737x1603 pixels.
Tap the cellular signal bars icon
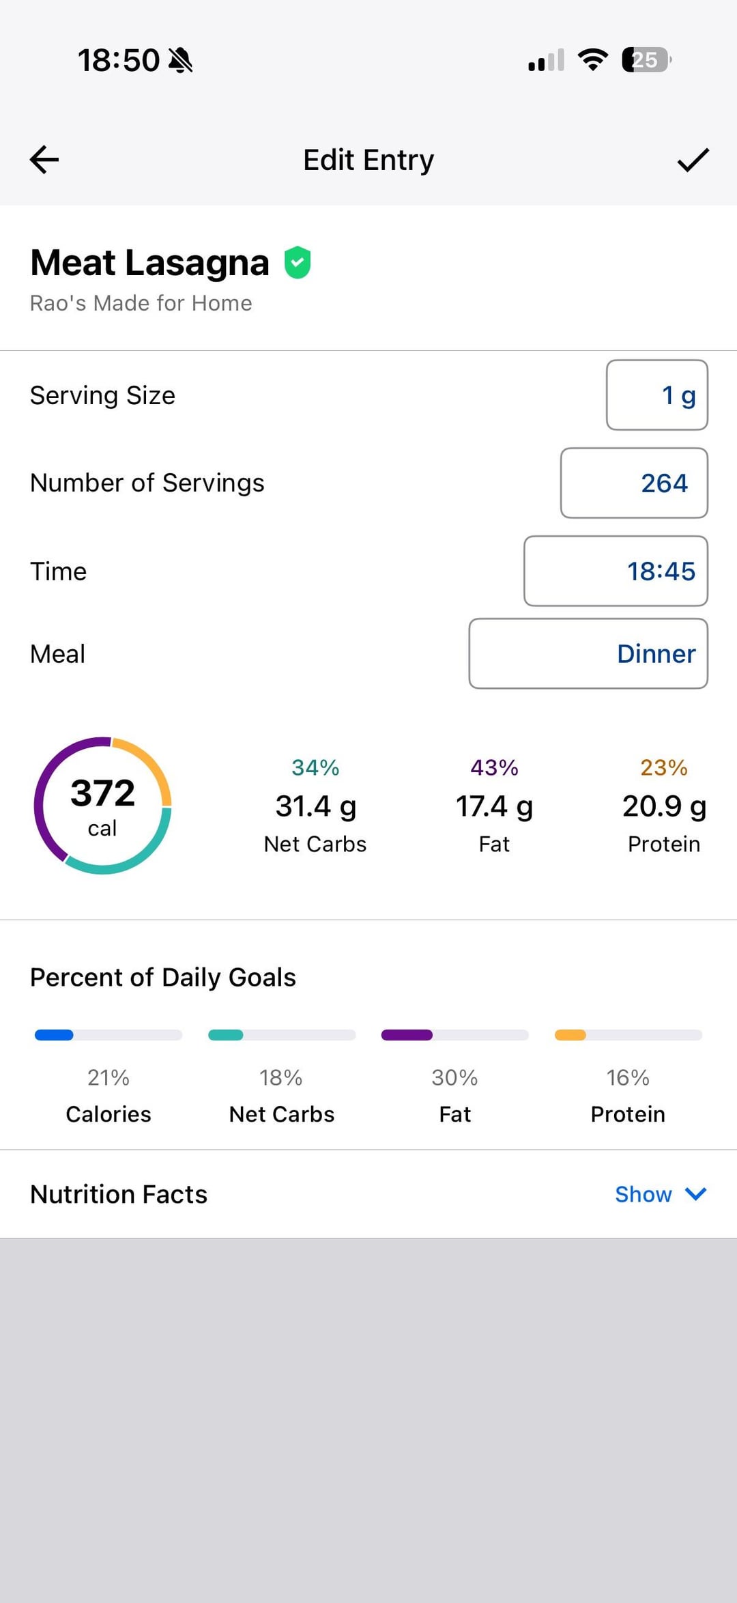(546, 61)
